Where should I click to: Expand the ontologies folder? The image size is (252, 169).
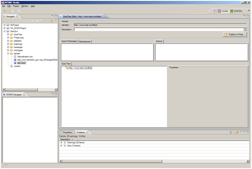[8, 50]
